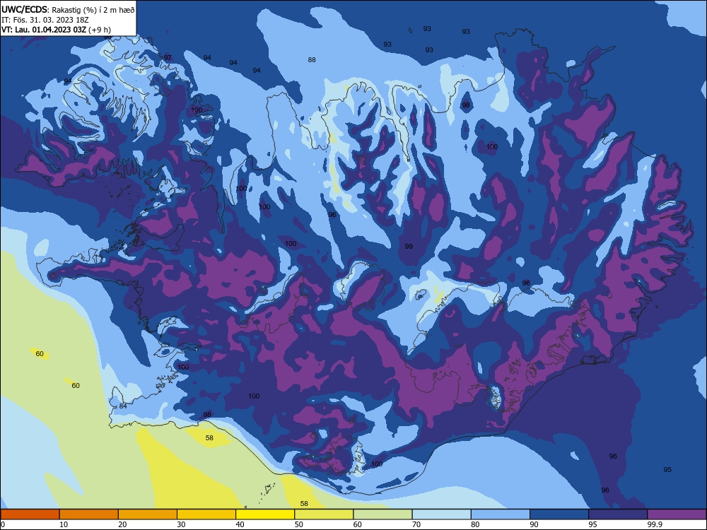Click the purple above-99.9 legend swatch
This screenshot has width=707, height=530.
(677, 514)
